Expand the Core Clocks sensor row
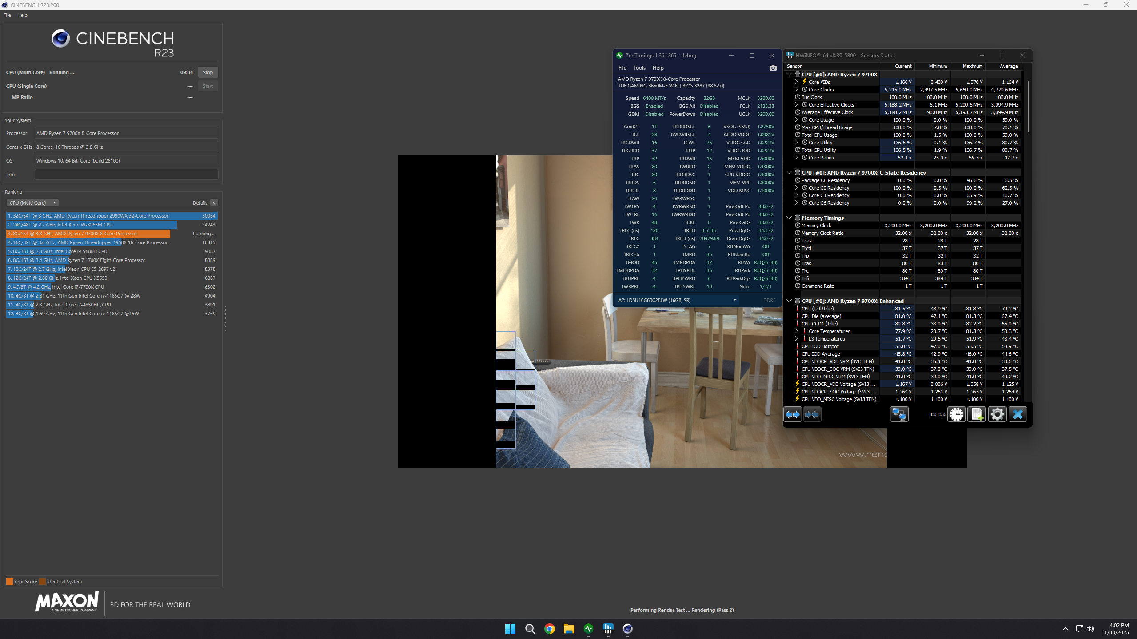Viewport: 1137px width, 639px height. pos(796,90)
